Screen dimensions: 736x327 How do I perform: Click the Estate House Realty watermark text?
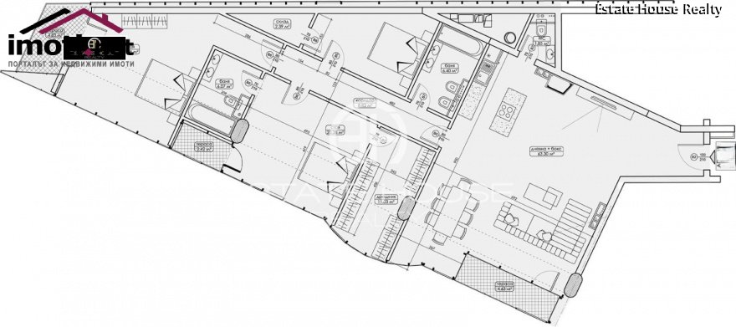pyautogui.click(x=658, y=9)
